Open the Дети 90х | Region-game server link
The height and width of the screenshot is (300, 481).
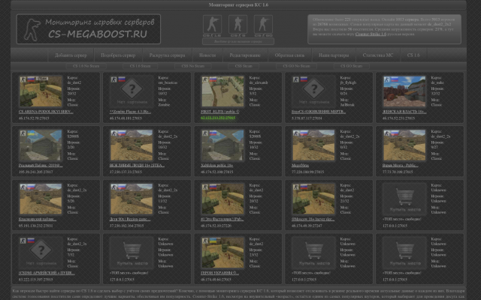[x=130, y=219]
